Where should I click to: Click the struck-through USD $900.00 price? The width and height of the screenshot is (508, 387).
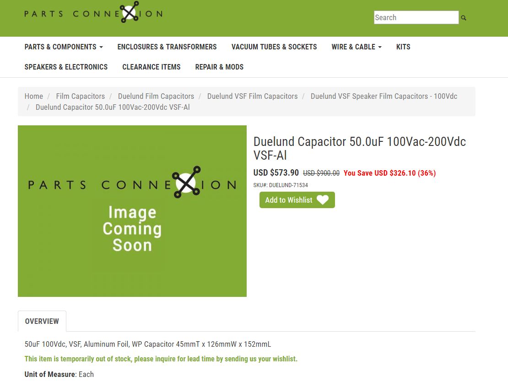click(321, 173)
